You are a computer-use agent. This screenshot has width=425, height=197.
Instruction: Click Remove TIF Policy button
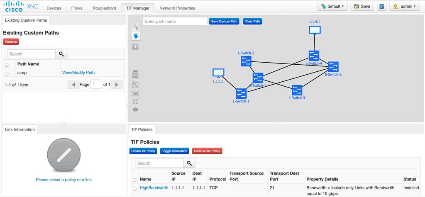208,151
